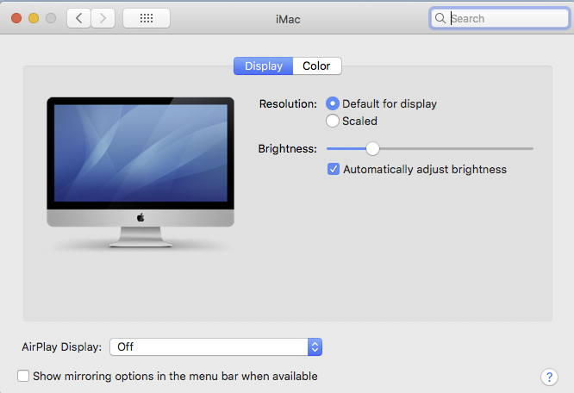Close the iMac preferences window

click(x=16, y=18)
